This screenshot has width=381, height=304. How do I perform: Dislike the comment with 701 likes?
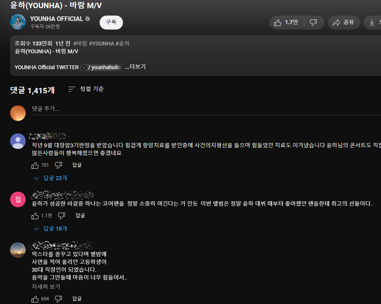58,165
